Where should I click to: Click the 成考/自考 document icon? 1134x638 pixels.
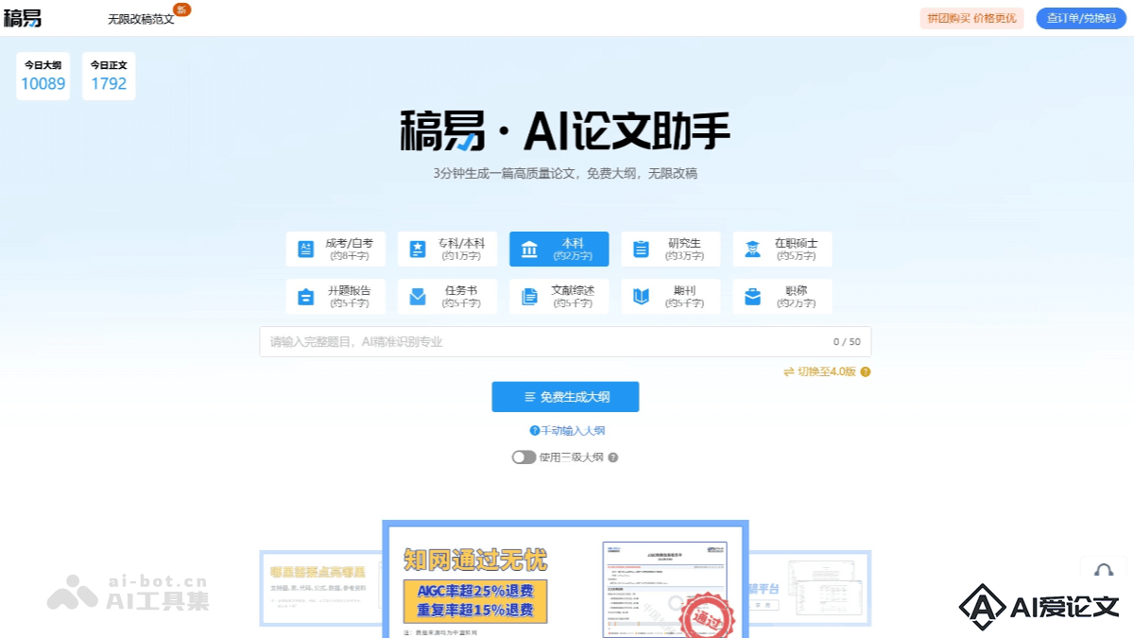point(305,250)
